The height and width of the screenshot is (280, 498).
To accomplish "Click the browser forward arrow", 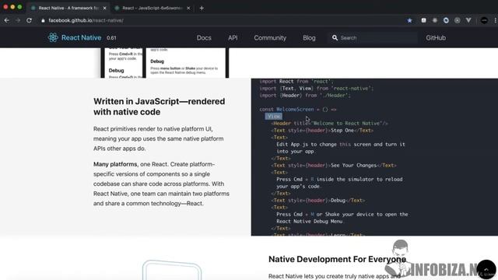I will [x=18, y=20].
